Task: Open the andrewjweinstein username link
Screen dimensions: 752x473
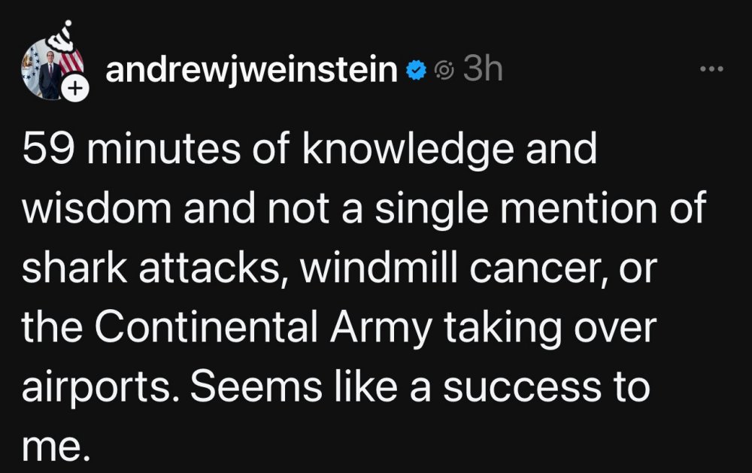Action: [251, 70]
